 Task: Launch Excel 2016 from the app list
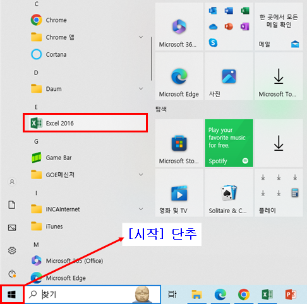click(85, 123)
